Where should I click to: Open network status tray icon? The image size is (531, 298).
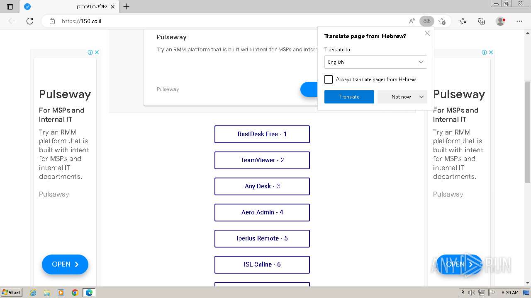[x=482, y=293]
